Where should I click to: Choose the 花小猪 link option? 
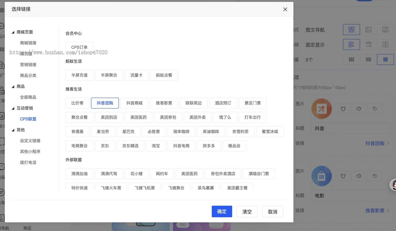(136, 174)
